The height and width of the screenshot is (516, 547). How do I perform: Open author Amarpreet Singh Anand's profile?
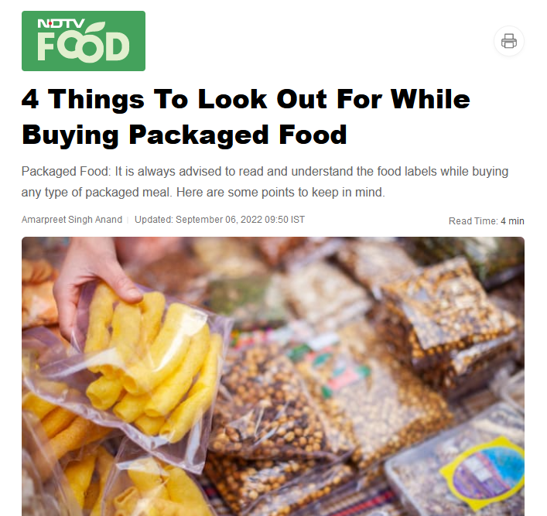click(72, 220)
